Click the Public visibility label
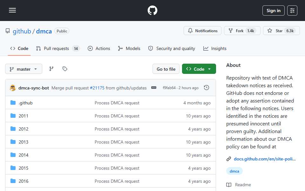The width and height of the screenshot is (305, 191). 62,31
